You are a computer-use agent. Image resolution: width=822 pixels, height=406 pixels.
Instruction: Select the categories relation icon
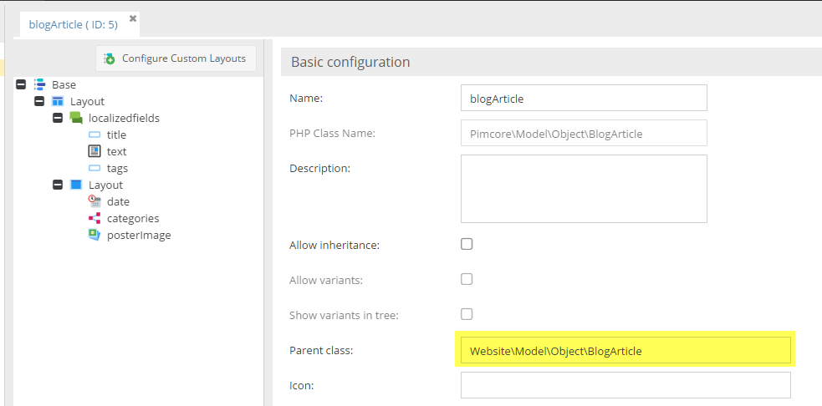coord(94,218)
